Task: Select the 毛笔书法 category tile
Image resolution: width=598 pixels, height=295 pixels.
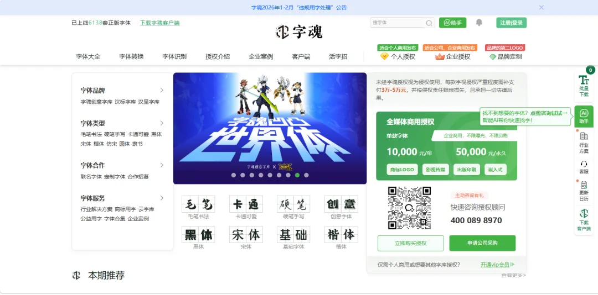Action: coord(198,207)
